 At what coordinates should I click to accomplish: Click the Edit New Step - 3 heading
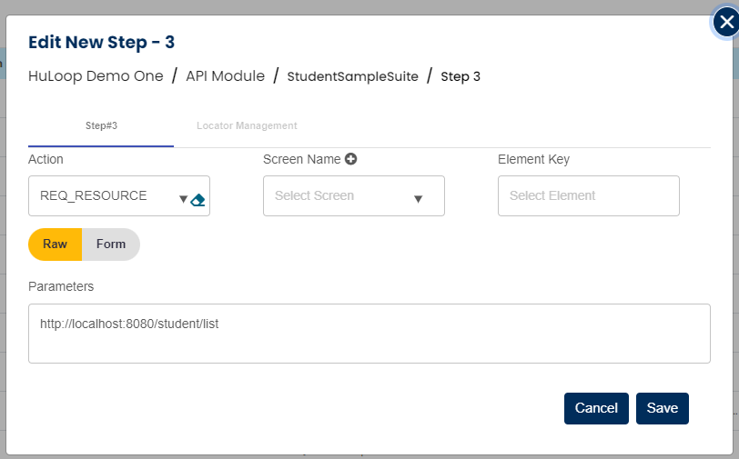(x=101, y=42)
